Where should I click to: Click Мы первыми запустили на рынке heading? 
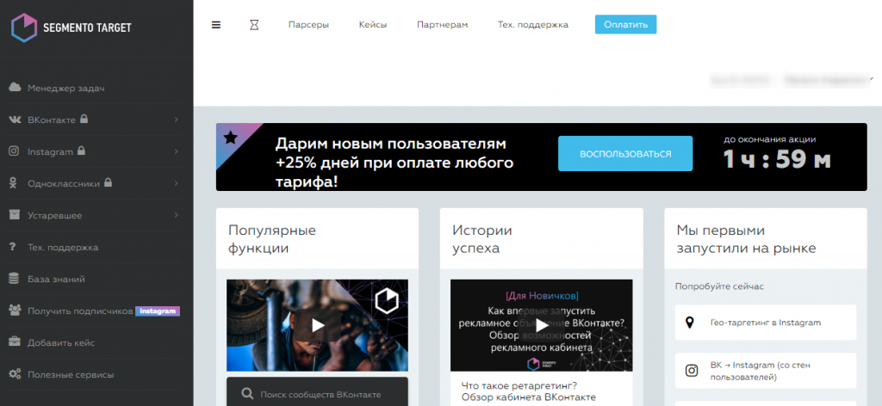point(746,239)
